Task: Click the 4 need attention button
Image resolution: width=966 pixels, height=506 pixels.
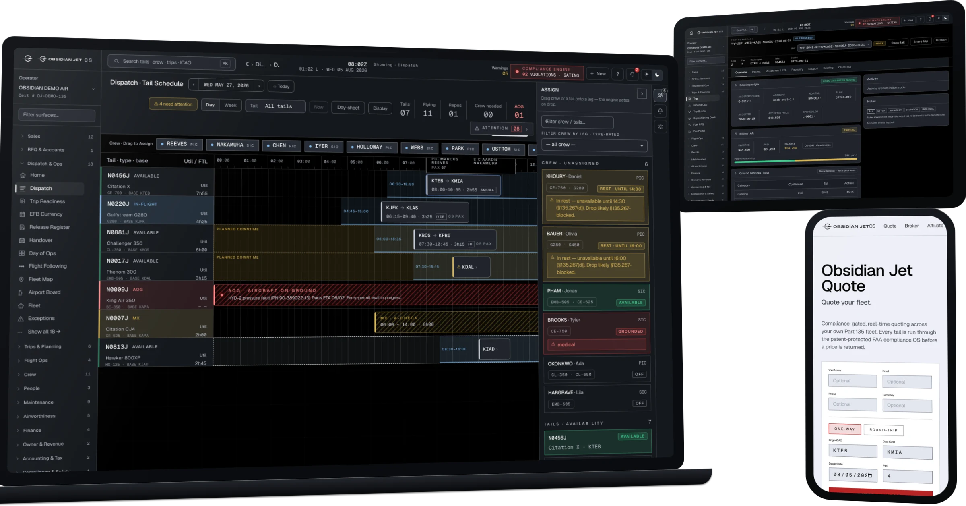Action: click(x=173, y=104)
